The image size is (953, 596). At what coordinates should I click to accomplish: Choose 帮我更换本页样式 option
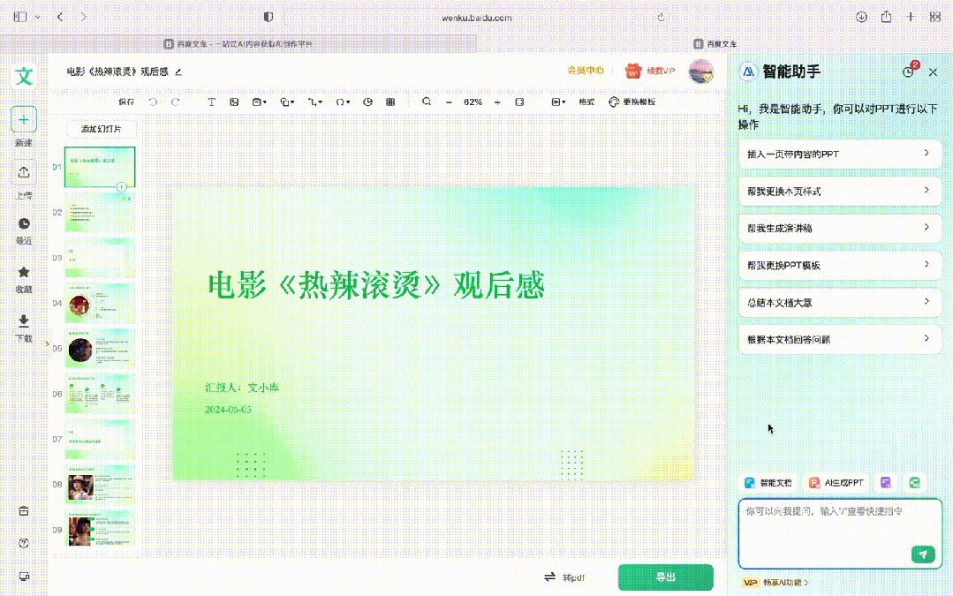840,192
